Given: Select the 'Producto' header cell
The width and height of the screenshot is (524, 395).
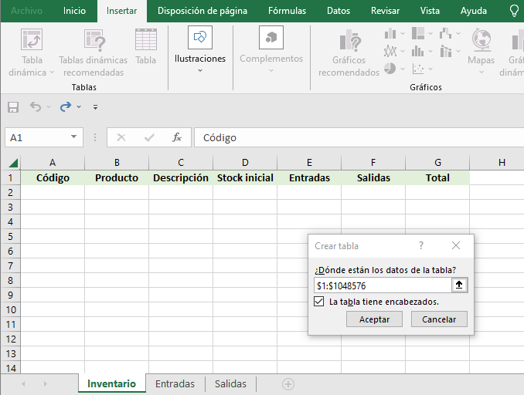Looking at the screenshot, I should pyautogui.click(x=117, y=177).
